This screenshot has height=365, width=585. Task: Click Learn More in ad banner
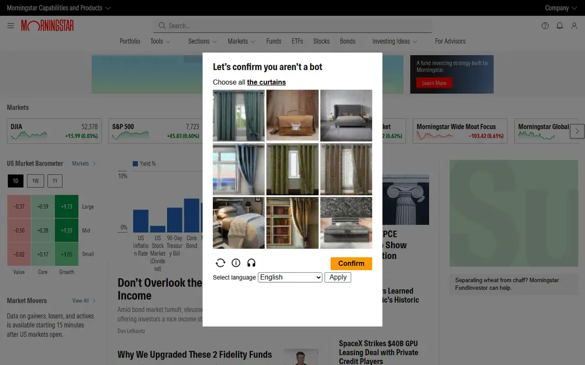[x=434, y=83]
